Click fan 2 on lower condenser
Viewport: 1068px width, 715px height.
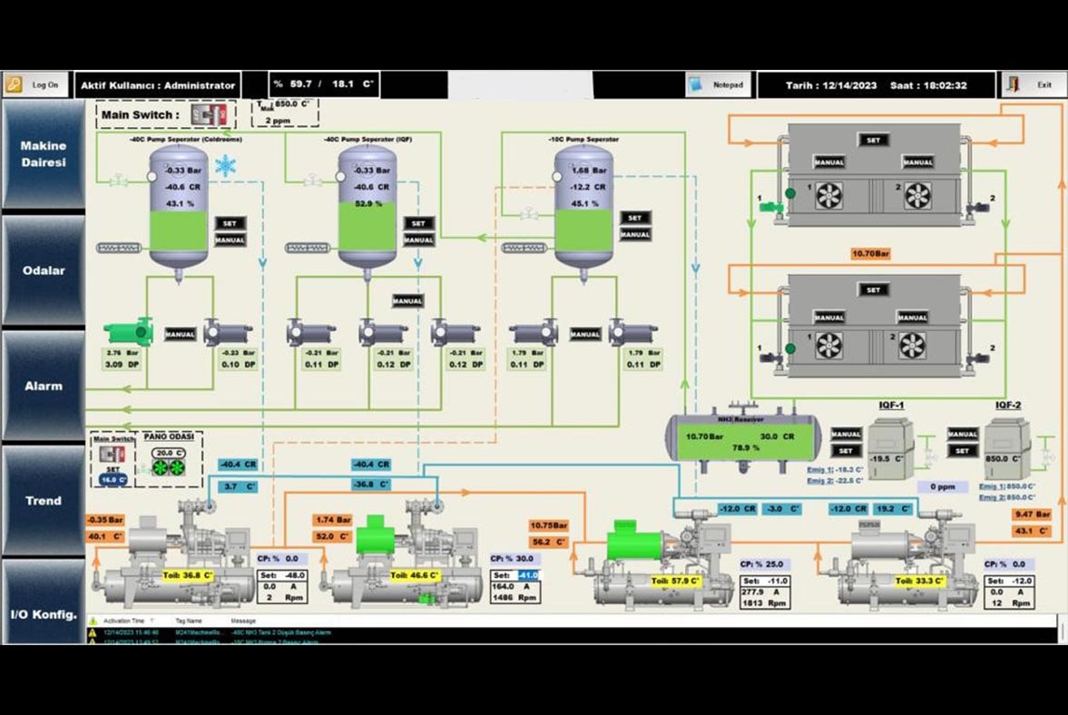[x=911, y=345]
